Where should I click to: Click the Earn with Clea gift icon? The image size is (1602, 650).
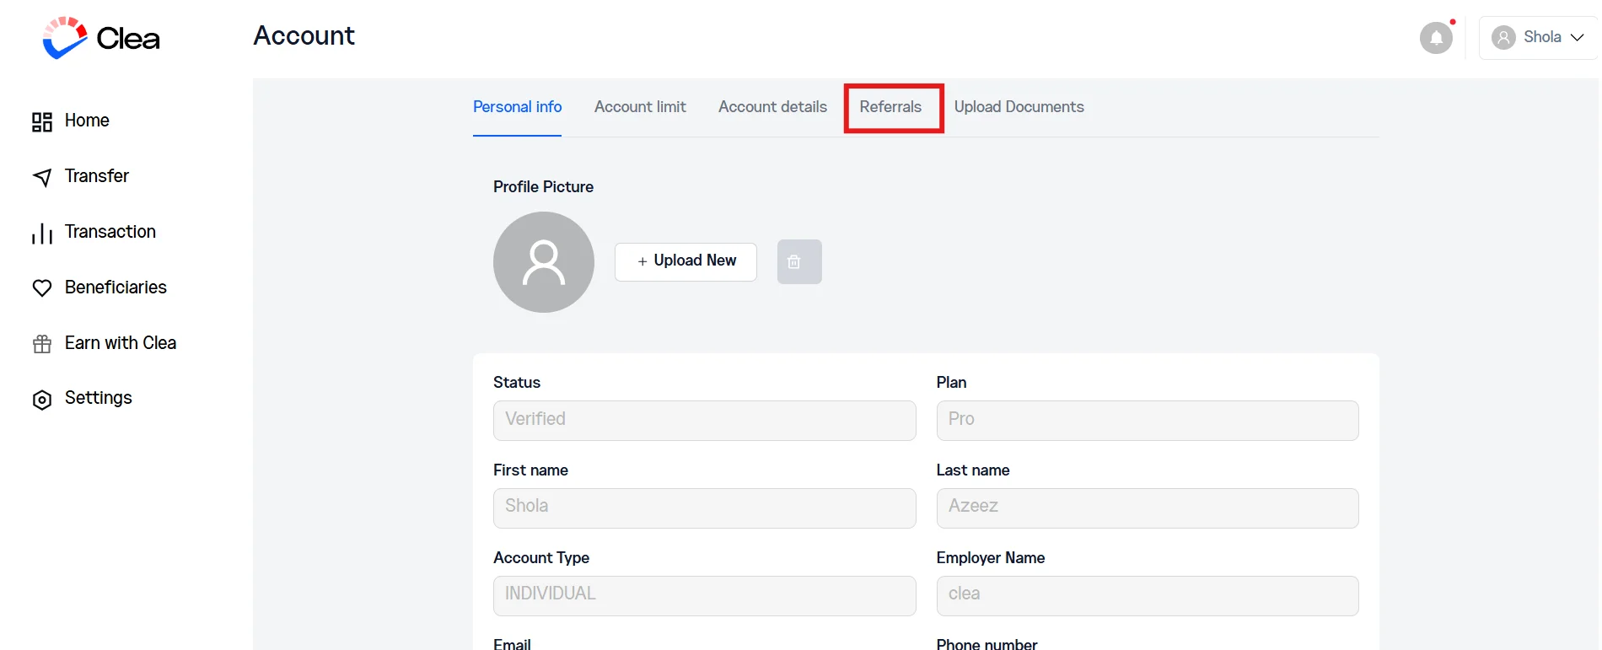point(42,344)
